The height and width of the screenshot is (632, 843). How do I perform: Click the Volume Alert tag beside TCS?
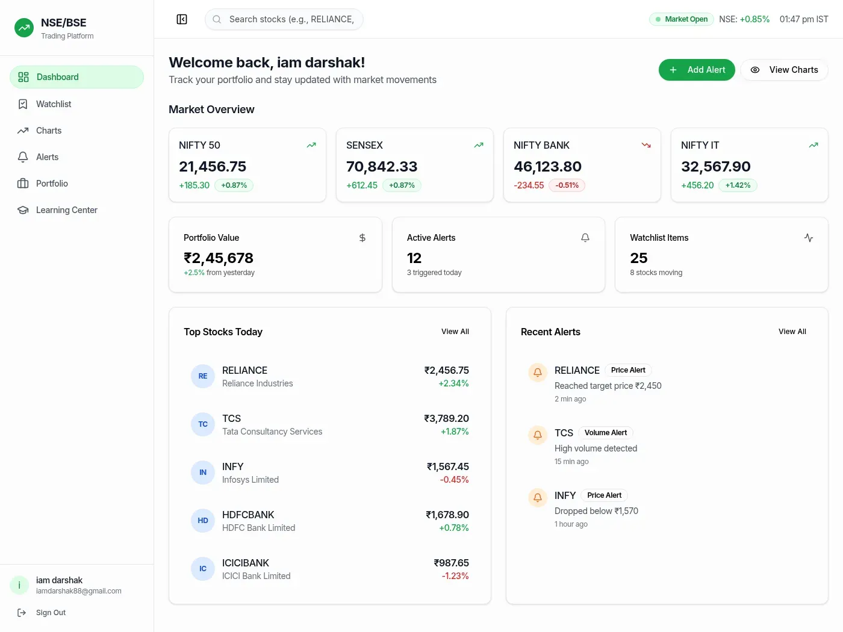tap(606, 433)
